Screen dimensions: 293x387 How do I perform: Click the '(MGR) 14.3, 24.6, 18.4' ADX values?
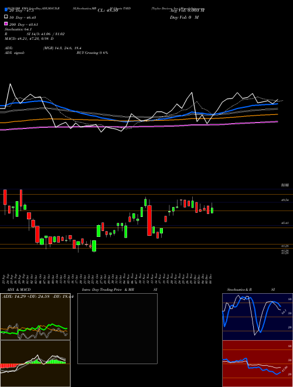pyautogui.click(x=62, y=48)
